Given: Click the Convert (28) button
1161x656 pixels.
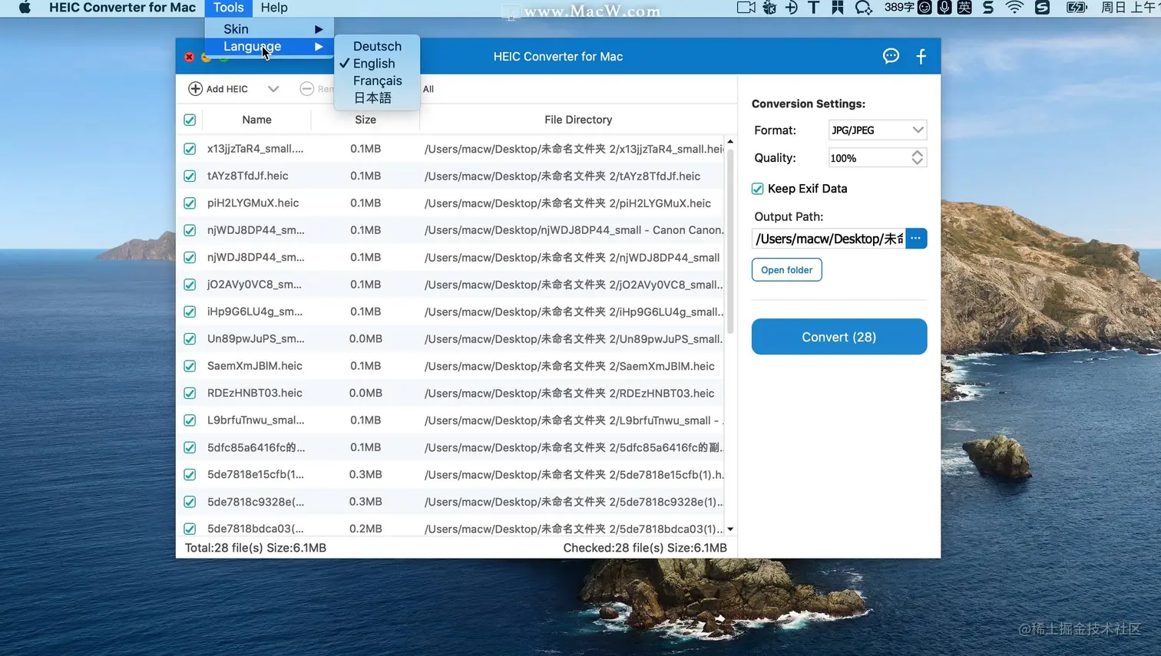Looking at the screenshot, I should tap(839, 337).
